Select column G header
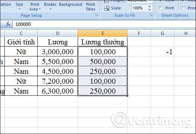Image resolution: width=196 pixels, height=134 pixels. 162,33
